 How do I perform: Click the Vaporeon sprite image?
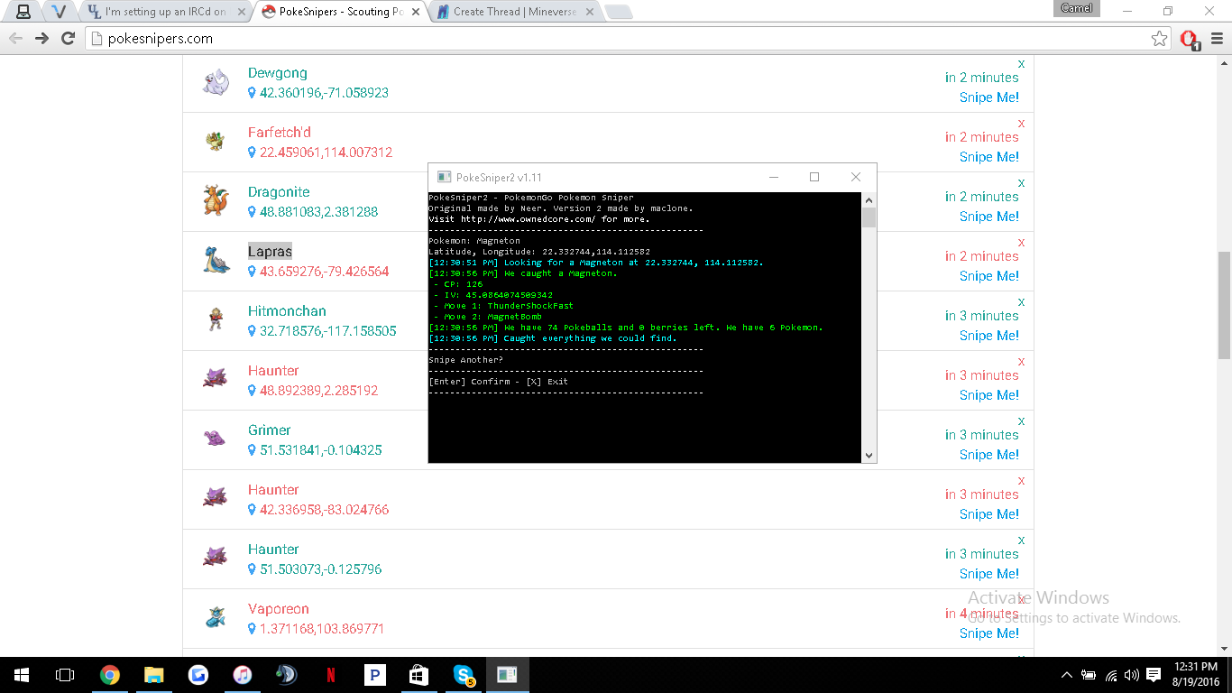216,618
